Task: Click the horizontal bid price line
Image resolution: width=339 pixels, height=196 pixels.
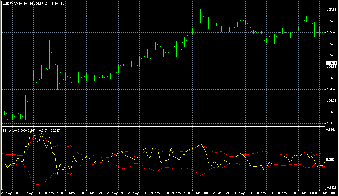Action: [x=166, y=63]
